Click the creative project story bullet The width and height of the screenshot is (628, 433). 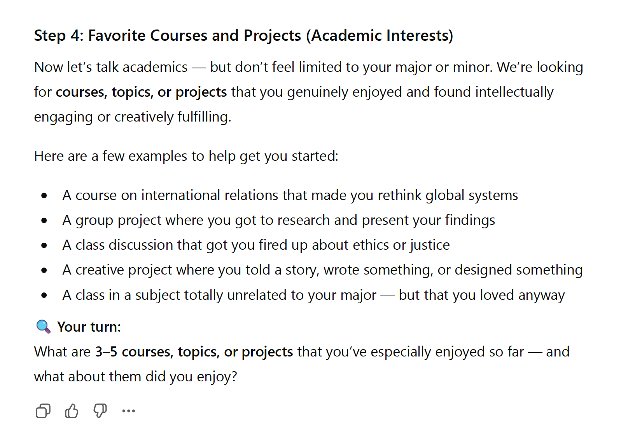coord(322,270)
